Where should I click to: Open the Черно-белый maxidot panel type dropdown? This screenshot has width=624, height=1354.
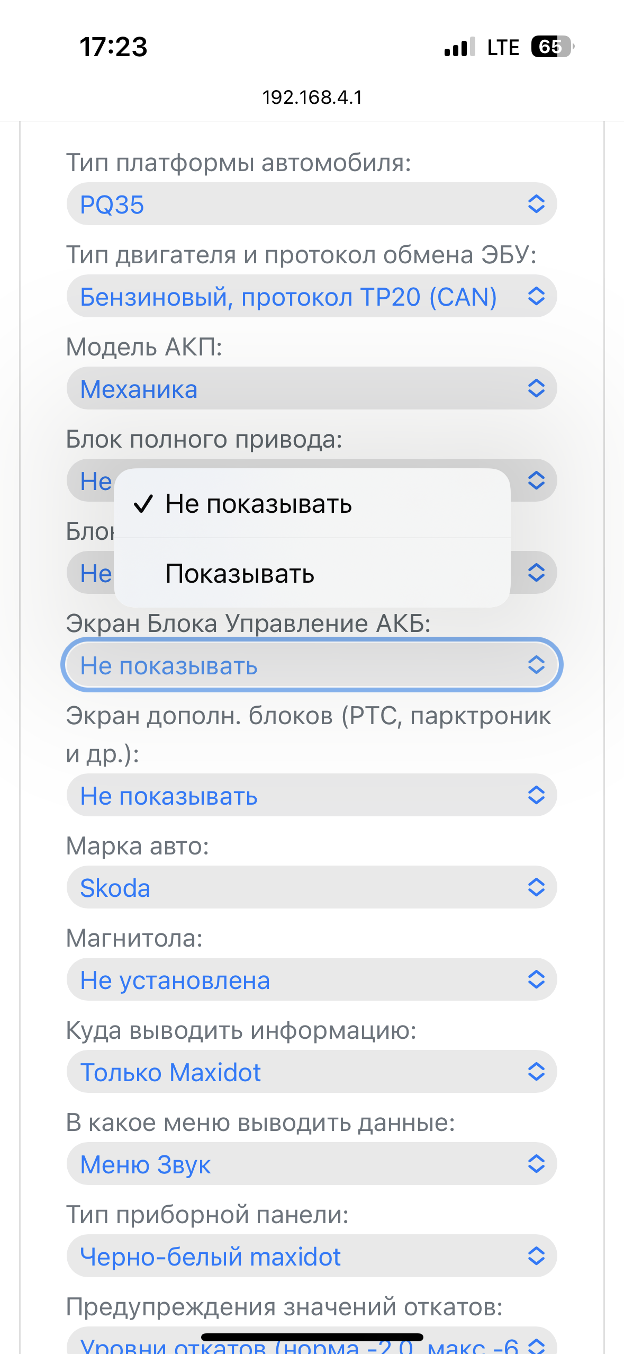click(x=312, y=1256)
